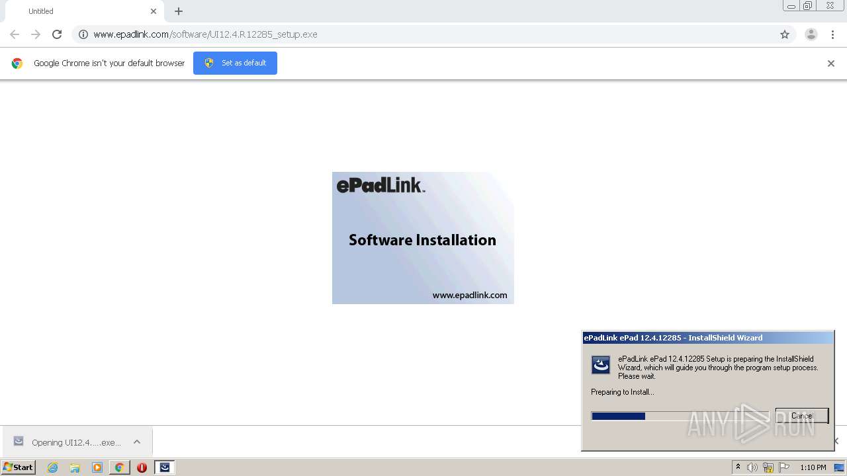Screen dimensions: 847x476
Task: Select the Untitled tab
Action: point(83,11)
